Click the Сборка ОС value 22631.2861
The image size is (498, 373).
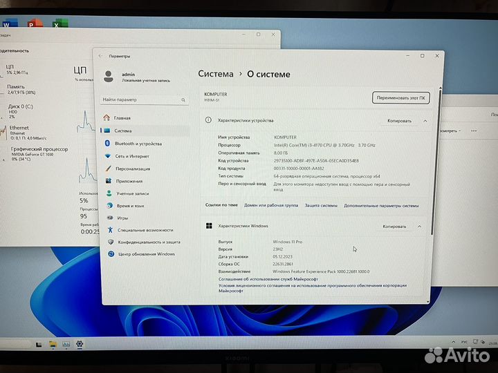coord(283,264)
